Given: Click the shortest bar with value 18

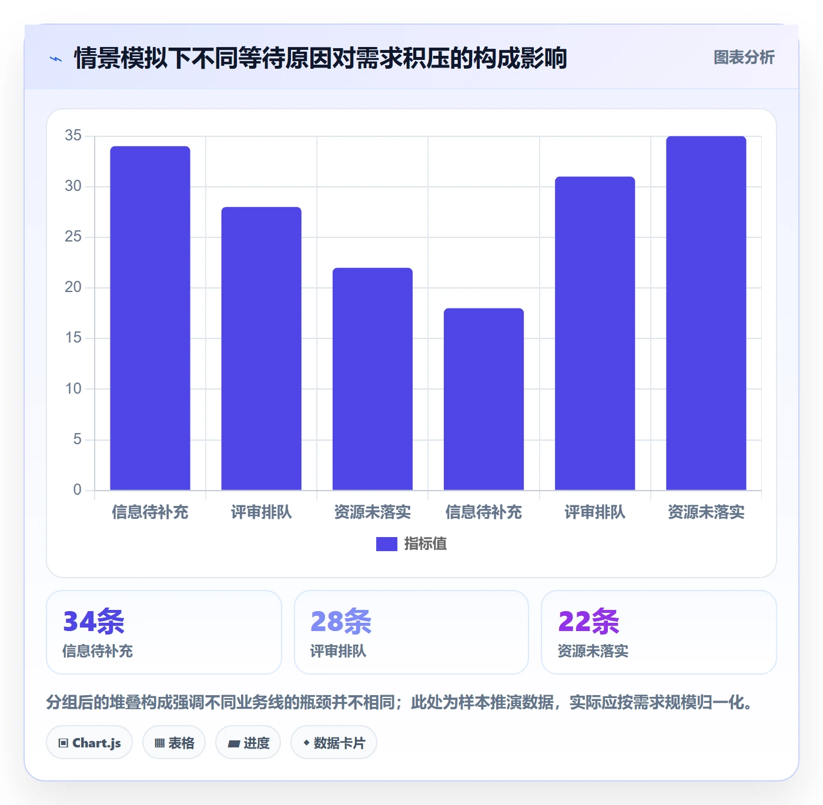Looking at the screenshot, I should point(484,399).
